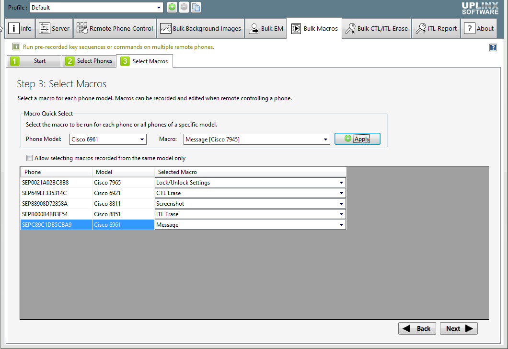The image size is (508, 349).
Task: Click the Cisco 8851 model cell
Action: 124,214
